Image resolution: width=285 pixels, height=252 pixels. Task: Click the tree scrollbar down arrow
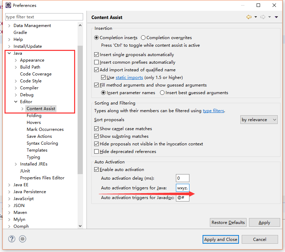point(80,226)
